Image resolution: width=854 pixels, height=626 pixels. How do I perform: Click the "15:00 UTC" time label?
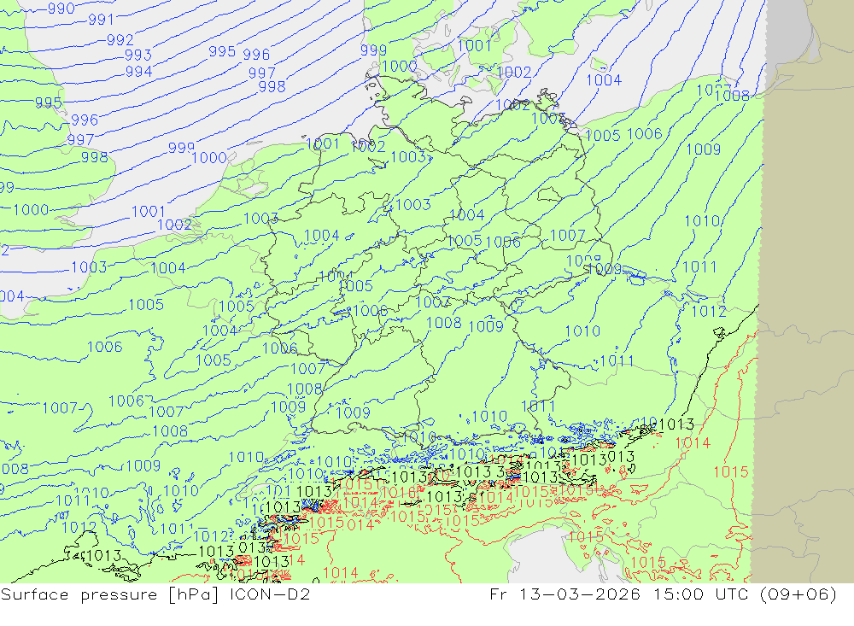(701, 594)
